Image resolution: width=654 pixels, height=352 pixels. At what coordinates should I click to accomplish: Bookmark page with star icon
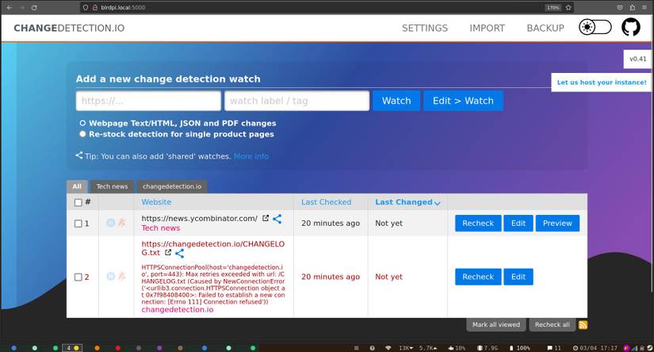point(568,7)
